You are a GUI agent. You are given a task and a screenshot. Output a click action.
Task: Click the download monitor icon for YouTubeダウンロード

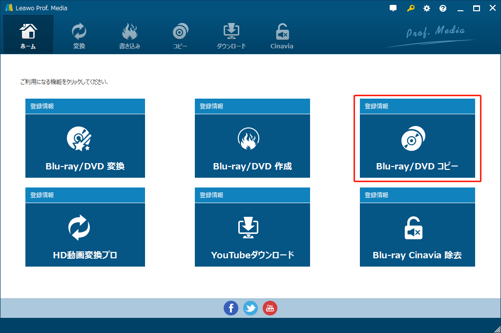(x=248, y=227)
